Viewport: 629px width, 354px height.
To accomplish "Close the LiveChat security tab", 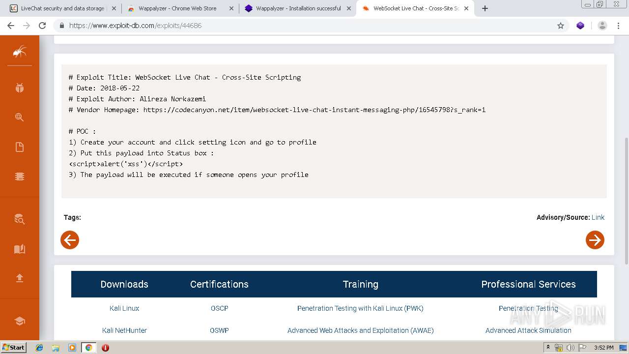I will coord(114,8).
